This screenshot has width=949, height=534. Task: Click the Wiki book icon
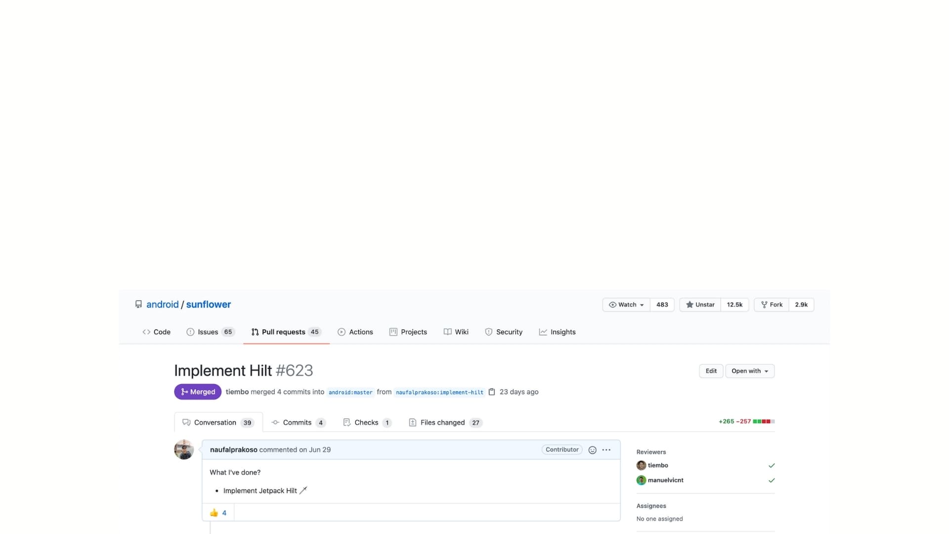[447, 332]
